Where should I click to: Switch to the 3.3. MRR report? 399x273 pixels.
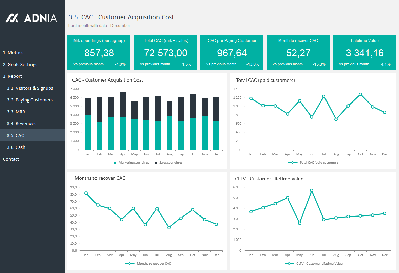click(x=16, y=112)
